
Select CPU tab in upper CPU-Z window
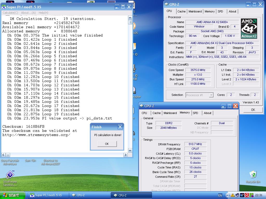pos(169,11)
